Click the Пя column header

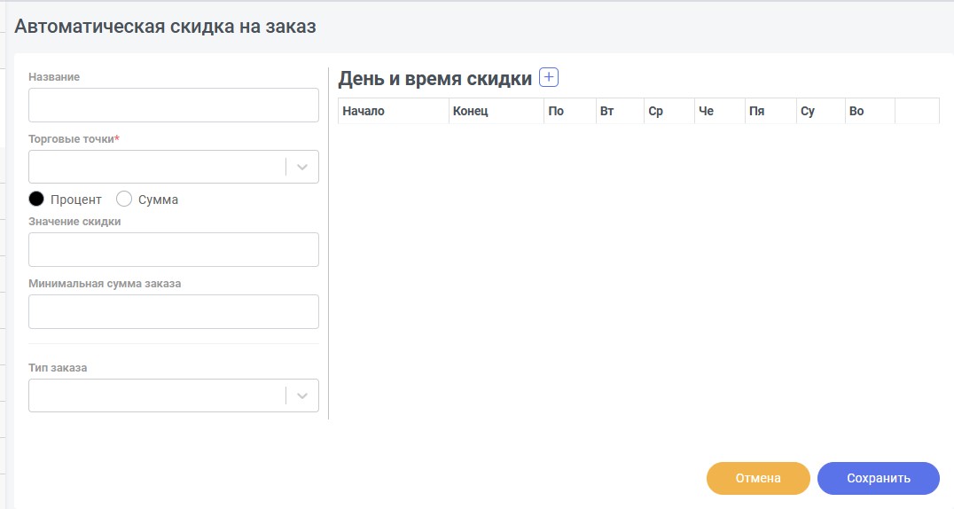(x=770, y=111)
